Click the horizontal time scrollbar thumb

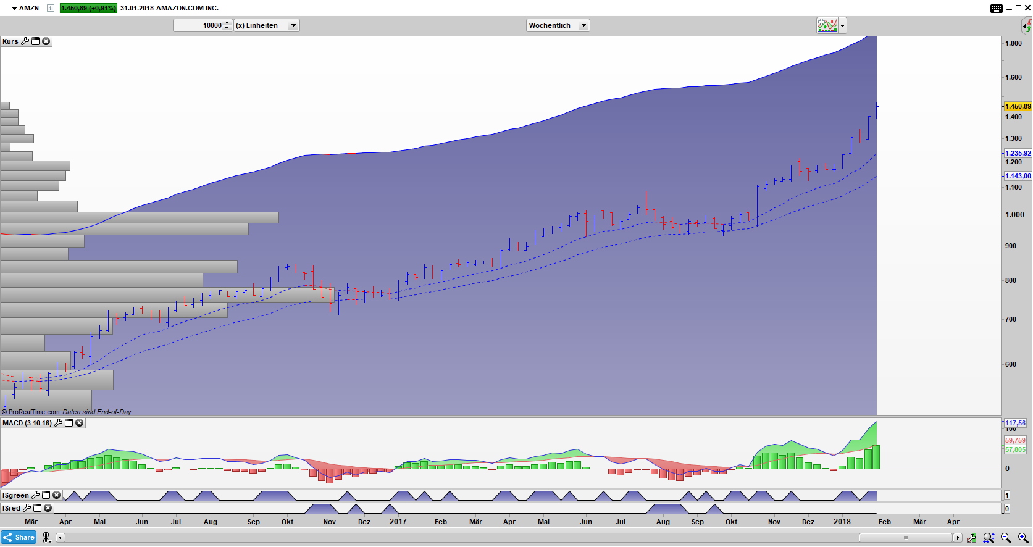click(x=905, y=538)
